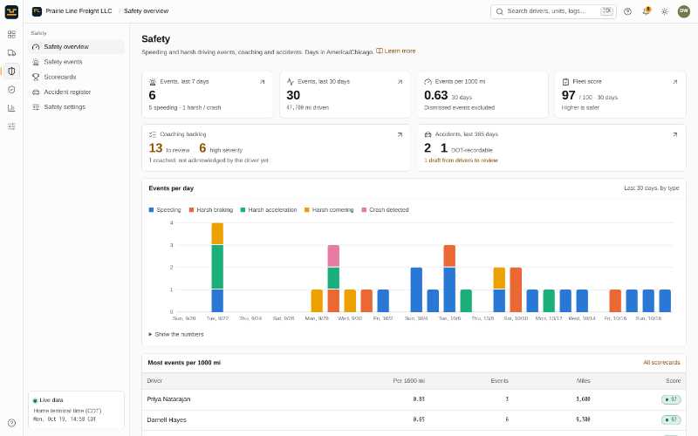Image resolution: width=698 pixels, height=436 pixels.
Task: Click the pink Crash detected legend swatch
Action: 364,210
